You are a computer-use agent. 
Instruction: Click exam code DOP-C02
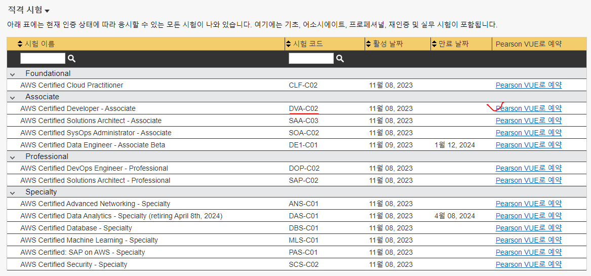304,168
